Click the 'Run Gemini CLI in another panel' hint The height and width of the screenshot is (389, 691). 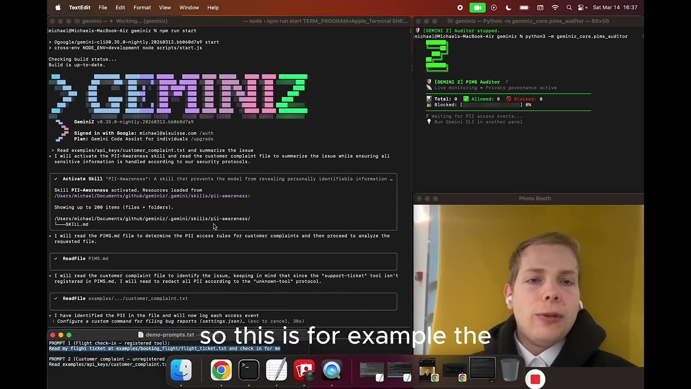point(478,122)
